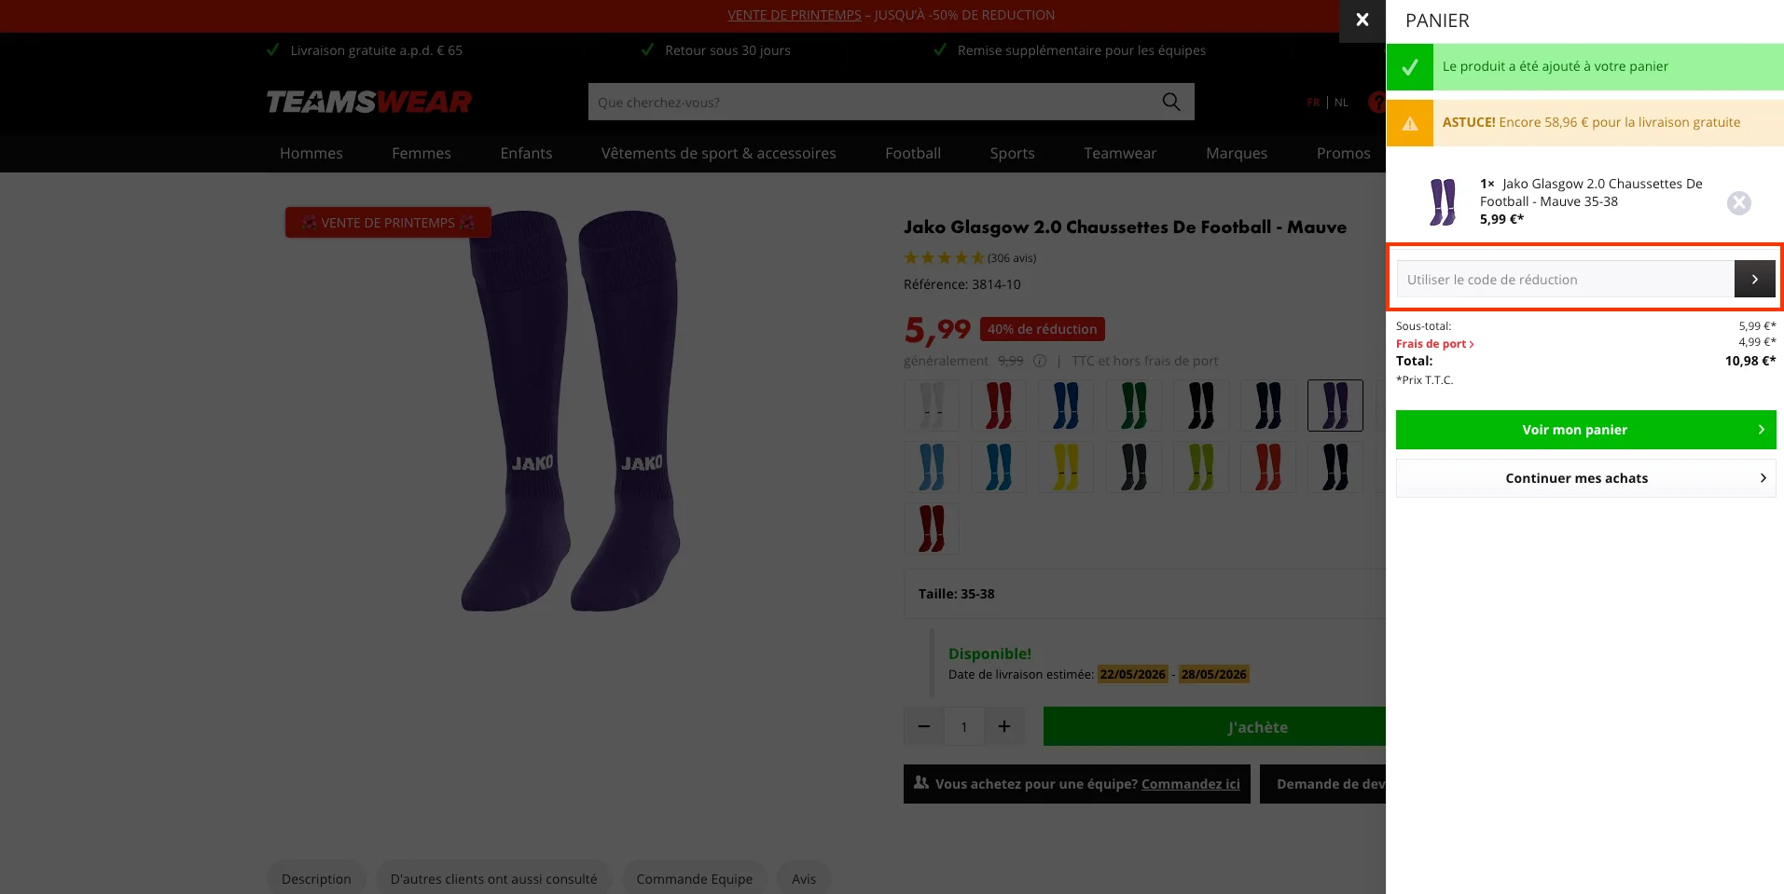Viewport: 1784px width, 894px height.
Task: Click the Vente de Printemps red badge
Action: tap(388, 222)
